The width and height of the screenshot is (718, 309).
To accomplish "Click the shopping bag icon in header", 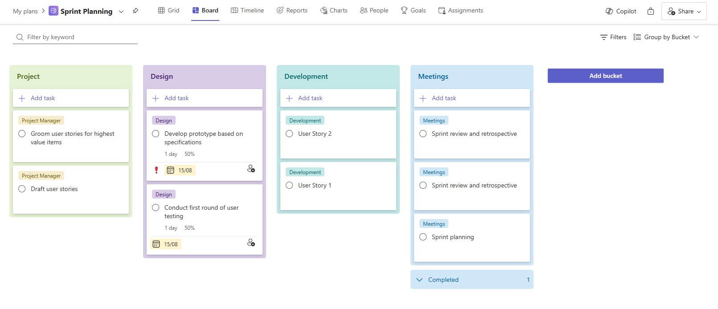I will coord(651,11).
